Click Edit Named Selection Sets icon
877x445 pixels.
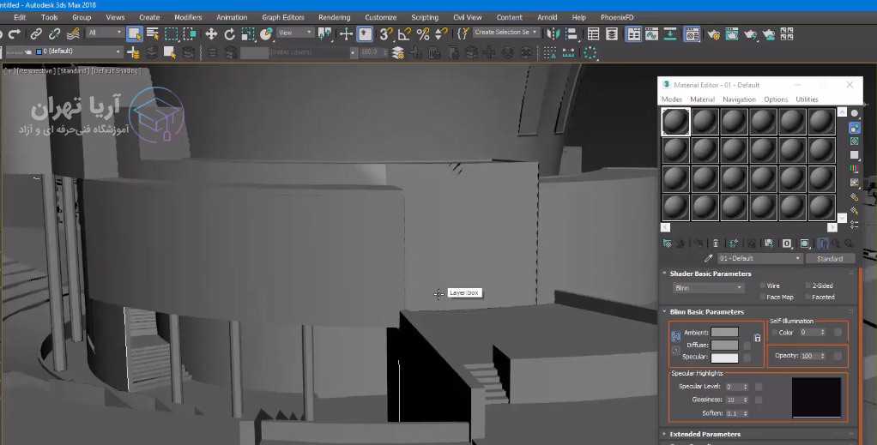[x=463, y=34]
